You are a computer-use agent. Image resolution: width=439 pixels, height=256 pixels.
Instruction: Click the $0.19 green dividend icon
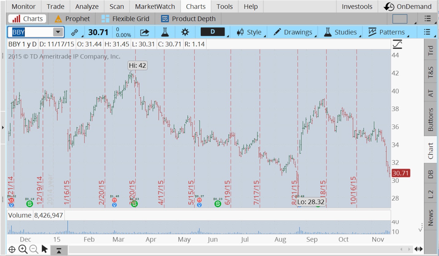point(29,203)
